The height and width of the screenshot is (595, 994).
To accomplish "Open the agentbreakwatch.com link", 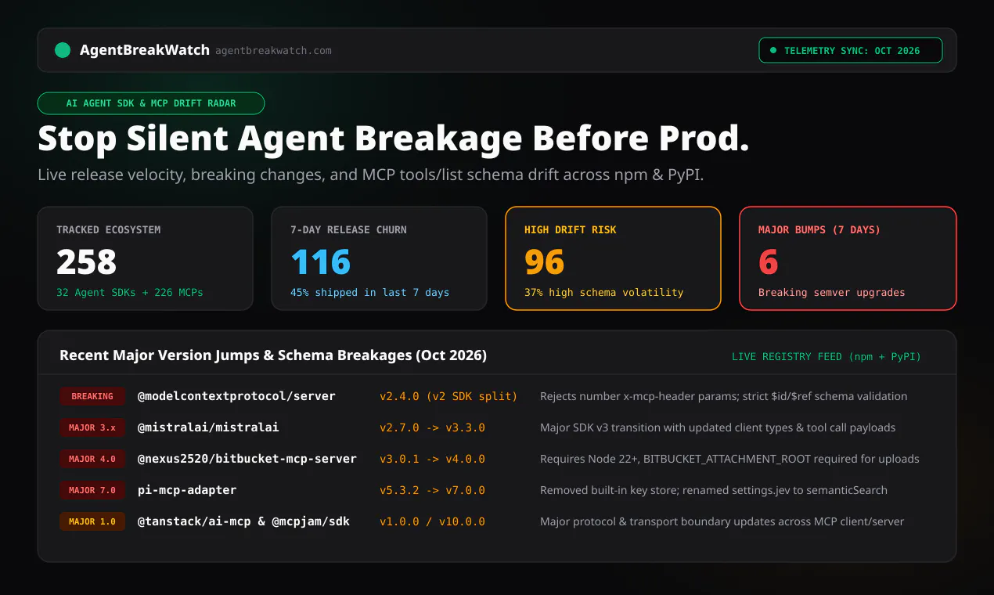I will point(273,51).
